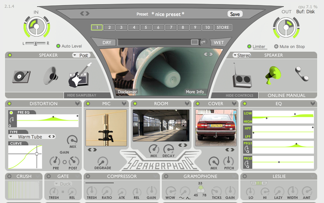Click the PRE EQ Q knob

12,119
